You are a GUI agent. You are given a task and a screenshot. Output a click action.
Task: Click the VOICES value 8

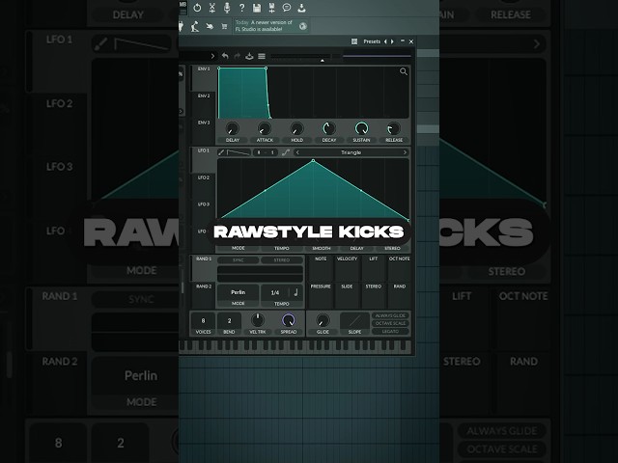[x=204, y=320]
